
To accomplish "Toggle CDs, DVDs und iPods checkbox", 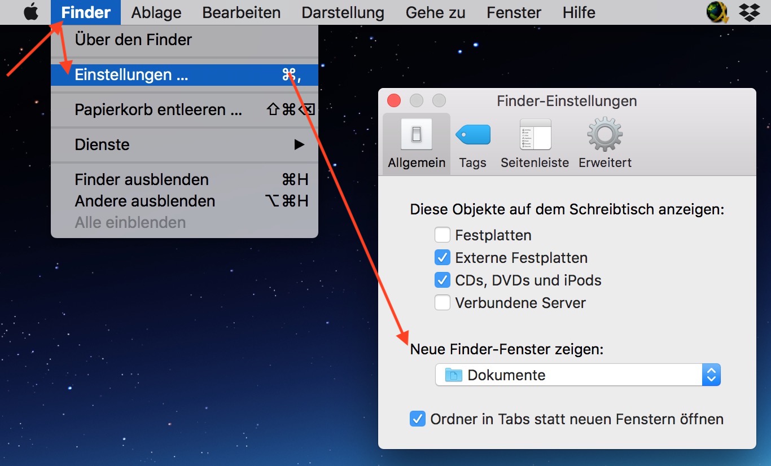I will click(443, 280).
